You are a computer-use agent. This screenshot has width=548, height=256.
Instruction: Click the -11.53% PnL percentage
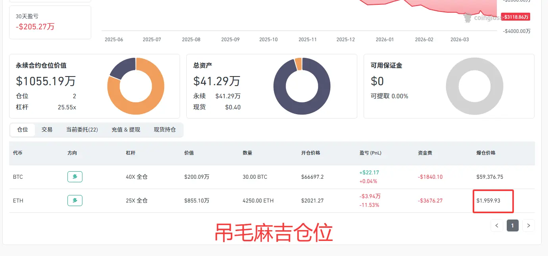(370, 205)
